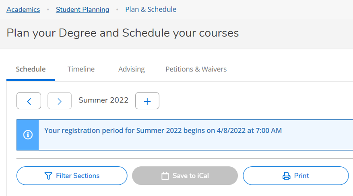Open the Student Planning breadcrumb link
The image size is (353, 196).
83,9
